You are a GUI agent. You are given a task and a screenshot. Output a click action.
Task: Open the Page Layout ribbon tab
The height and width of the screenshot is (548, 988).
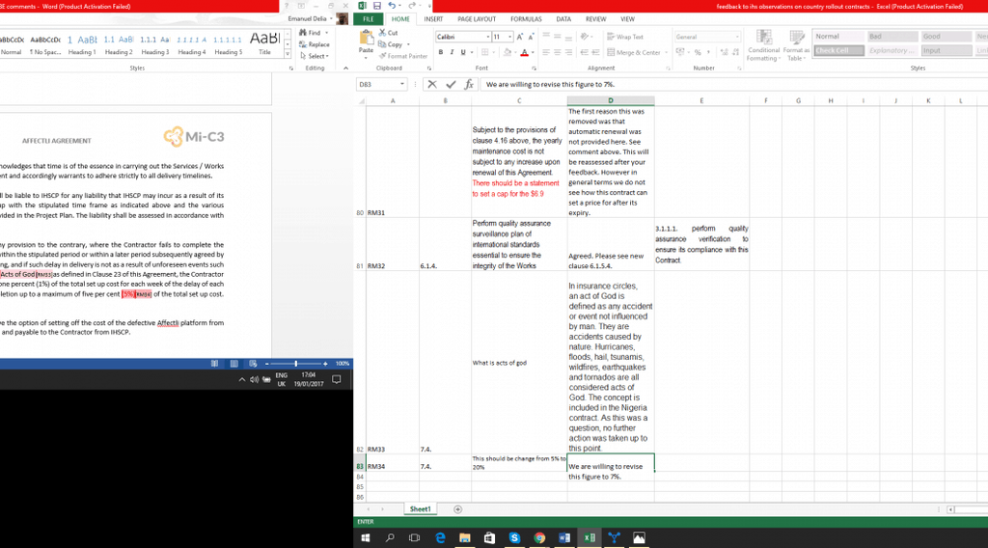(477, 19)
